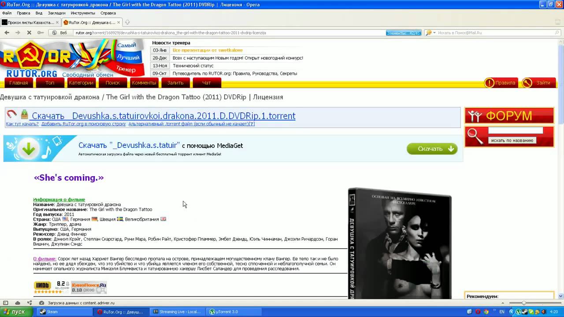Click the Залить upload button

175,83
